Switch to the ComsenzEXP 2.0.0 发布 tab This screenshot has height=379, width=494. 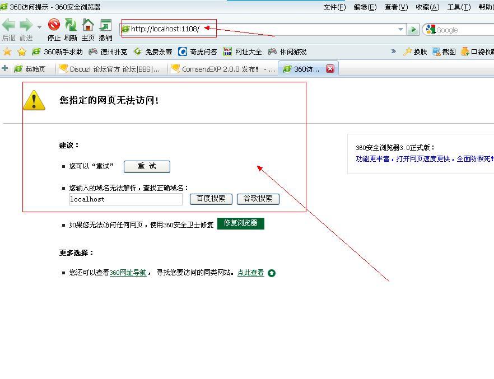tap(223, 69)
